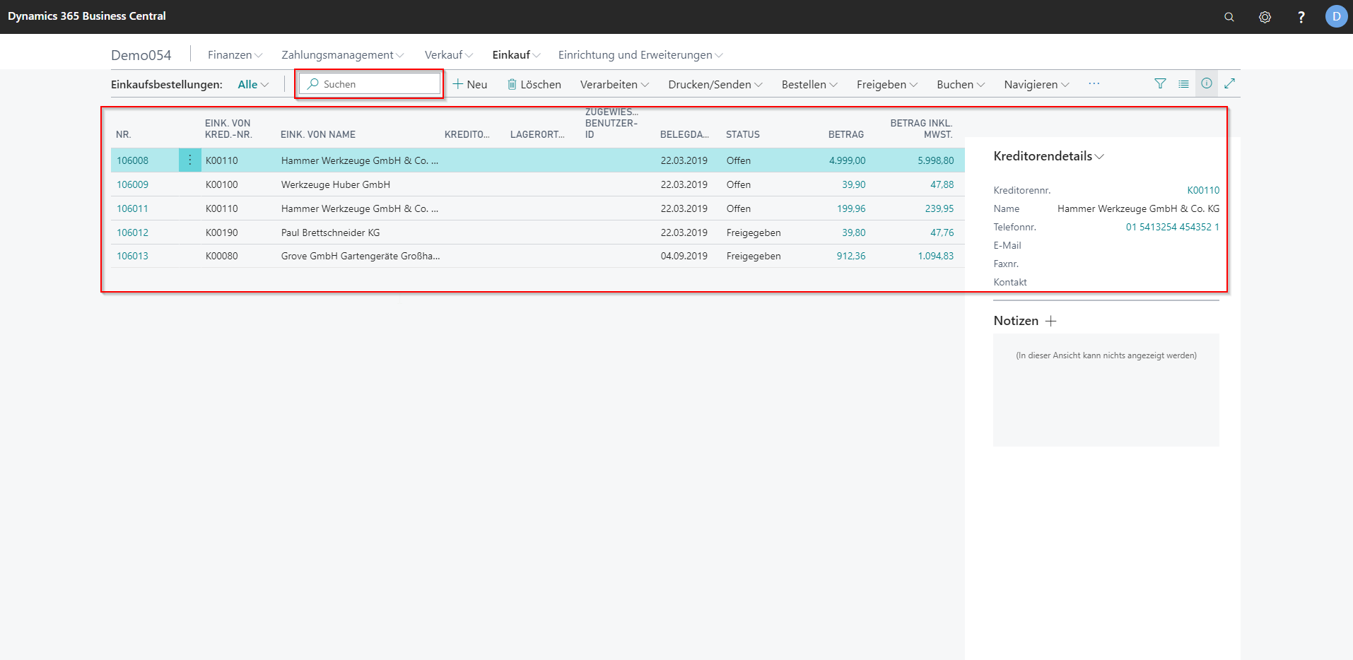
Task: Focus the Suchen search field
Action: (370, 84)
